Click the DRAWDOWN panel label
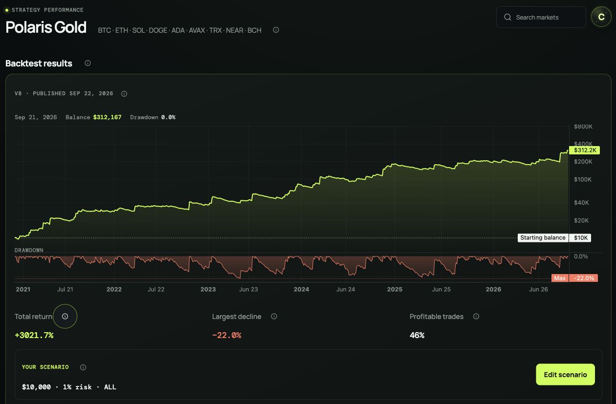This screenshot has width=616, height=404. [x=29, y=250]
